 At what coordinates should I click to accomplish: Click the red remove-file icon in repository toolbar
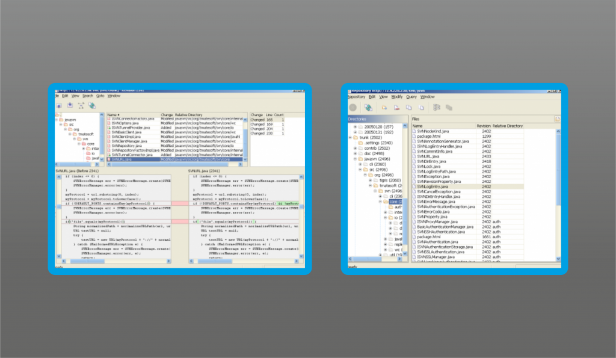click(397, 107)
